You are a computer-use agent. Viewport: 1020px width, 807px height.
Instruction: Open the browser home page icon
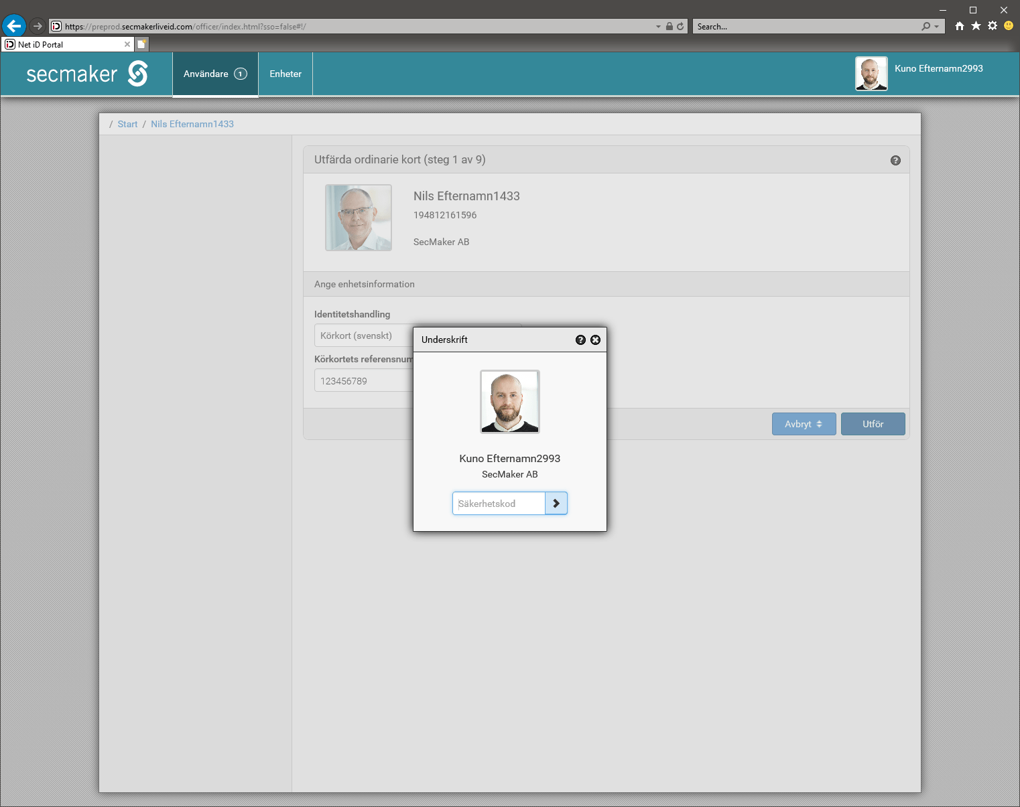click(x=960, y=26)
